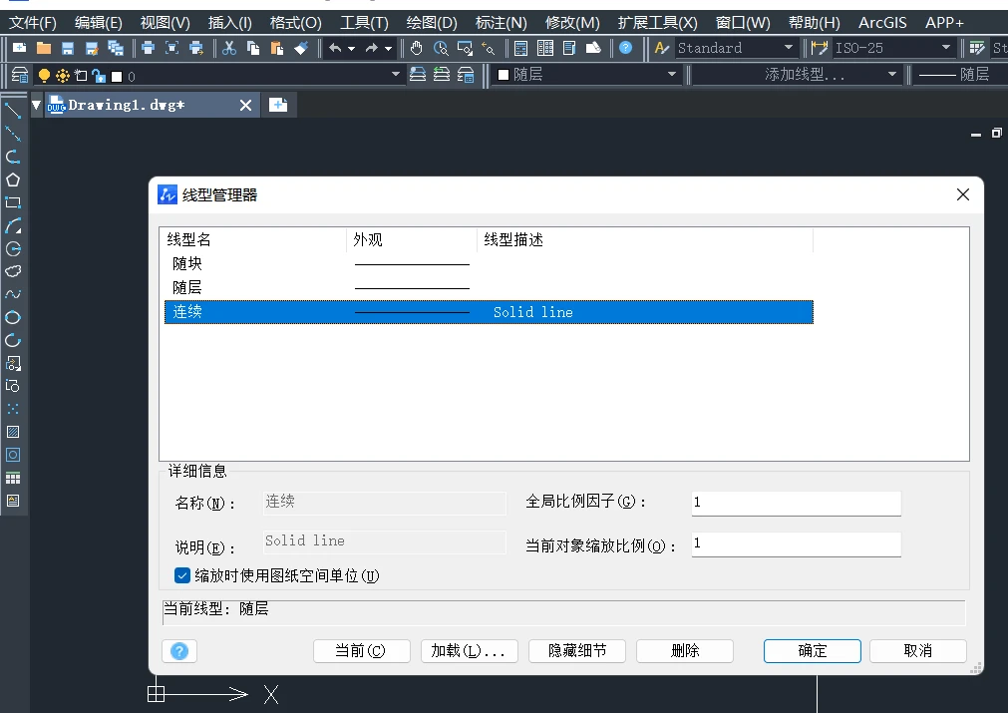
Task: Open the 格式(O) menu
Action: 295,22
